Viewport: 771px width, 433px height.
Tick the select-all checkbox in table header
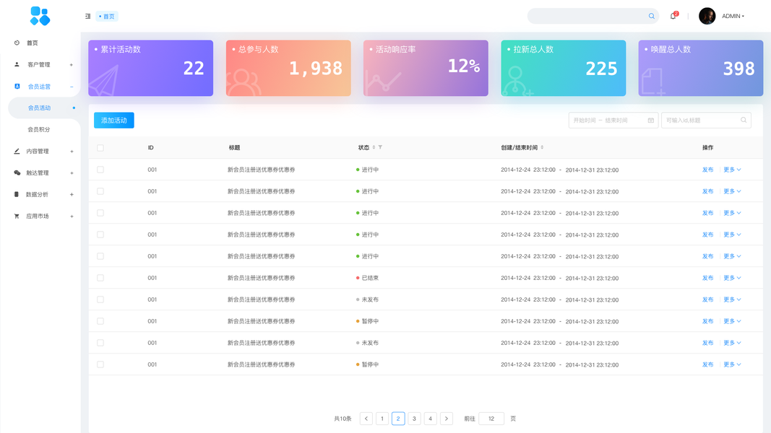click(x=100, y=148)
